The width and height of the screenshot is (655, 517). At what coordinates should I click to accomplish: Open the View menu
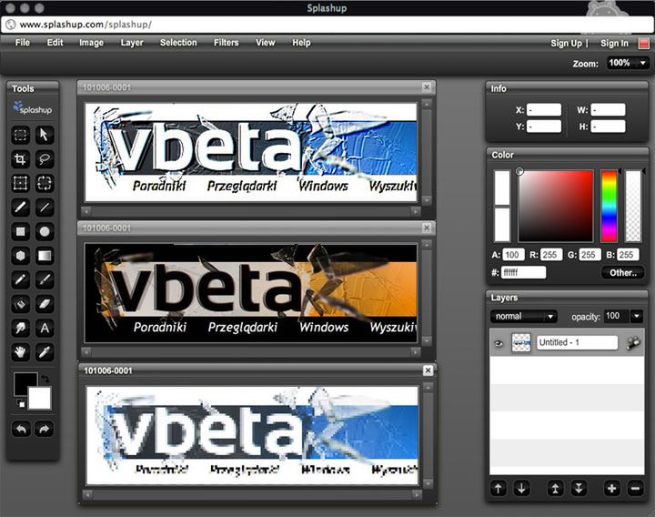(266, 43)
